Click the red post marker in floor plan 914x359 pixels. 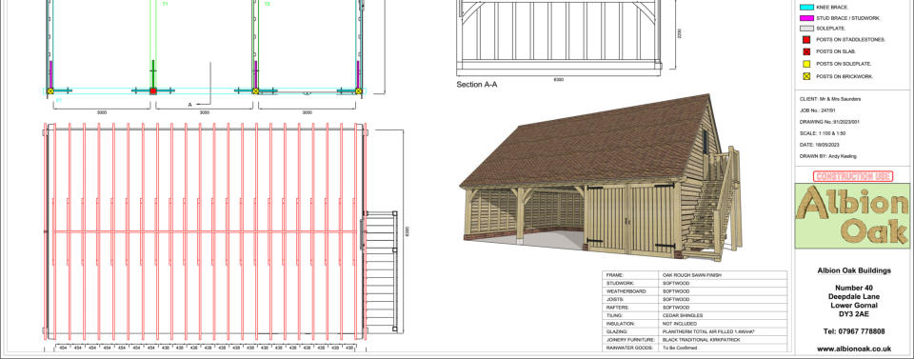pos(152,90)
